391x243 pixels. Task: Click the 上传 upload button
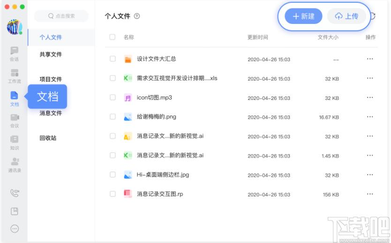[x=346, y=16]
